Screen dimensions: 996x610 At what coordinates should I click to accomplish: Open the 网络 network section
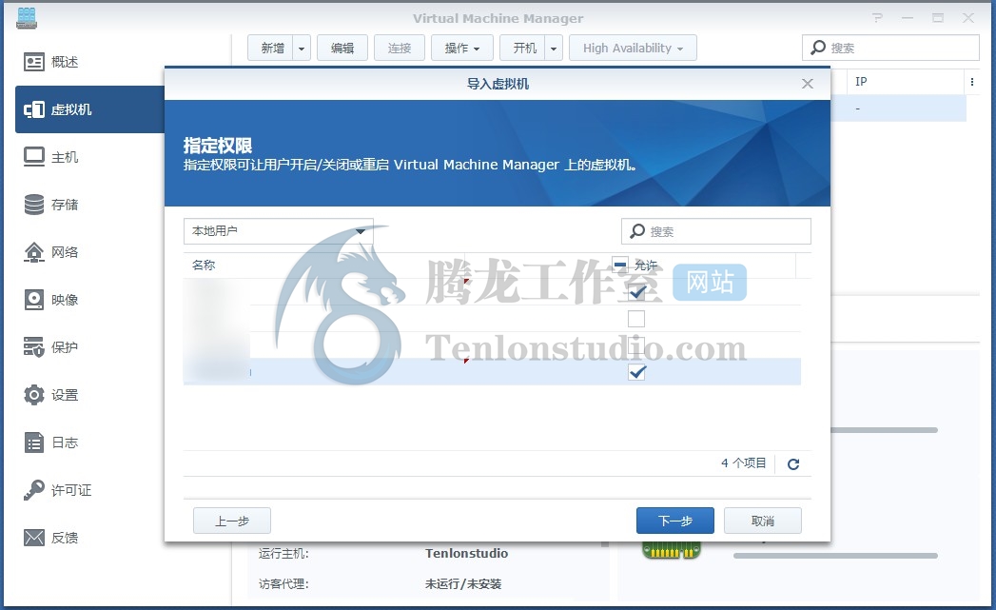point(50,252)
